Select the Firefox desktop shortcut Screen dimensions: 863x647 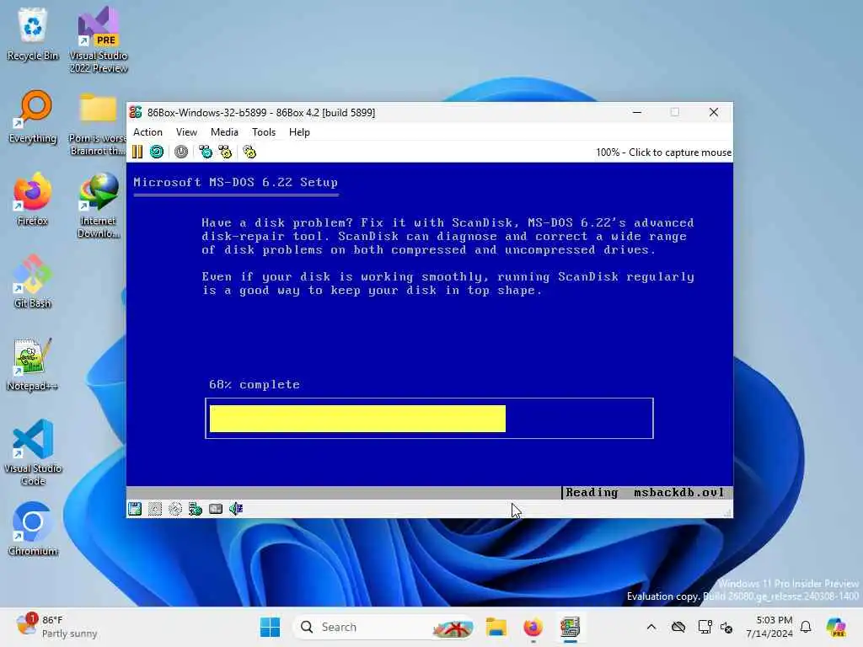tap(32, 199)
